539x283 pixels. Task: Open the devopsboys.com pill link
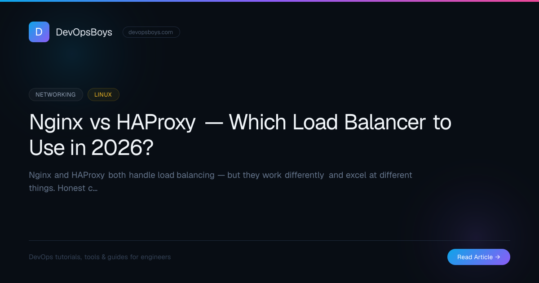151,32
